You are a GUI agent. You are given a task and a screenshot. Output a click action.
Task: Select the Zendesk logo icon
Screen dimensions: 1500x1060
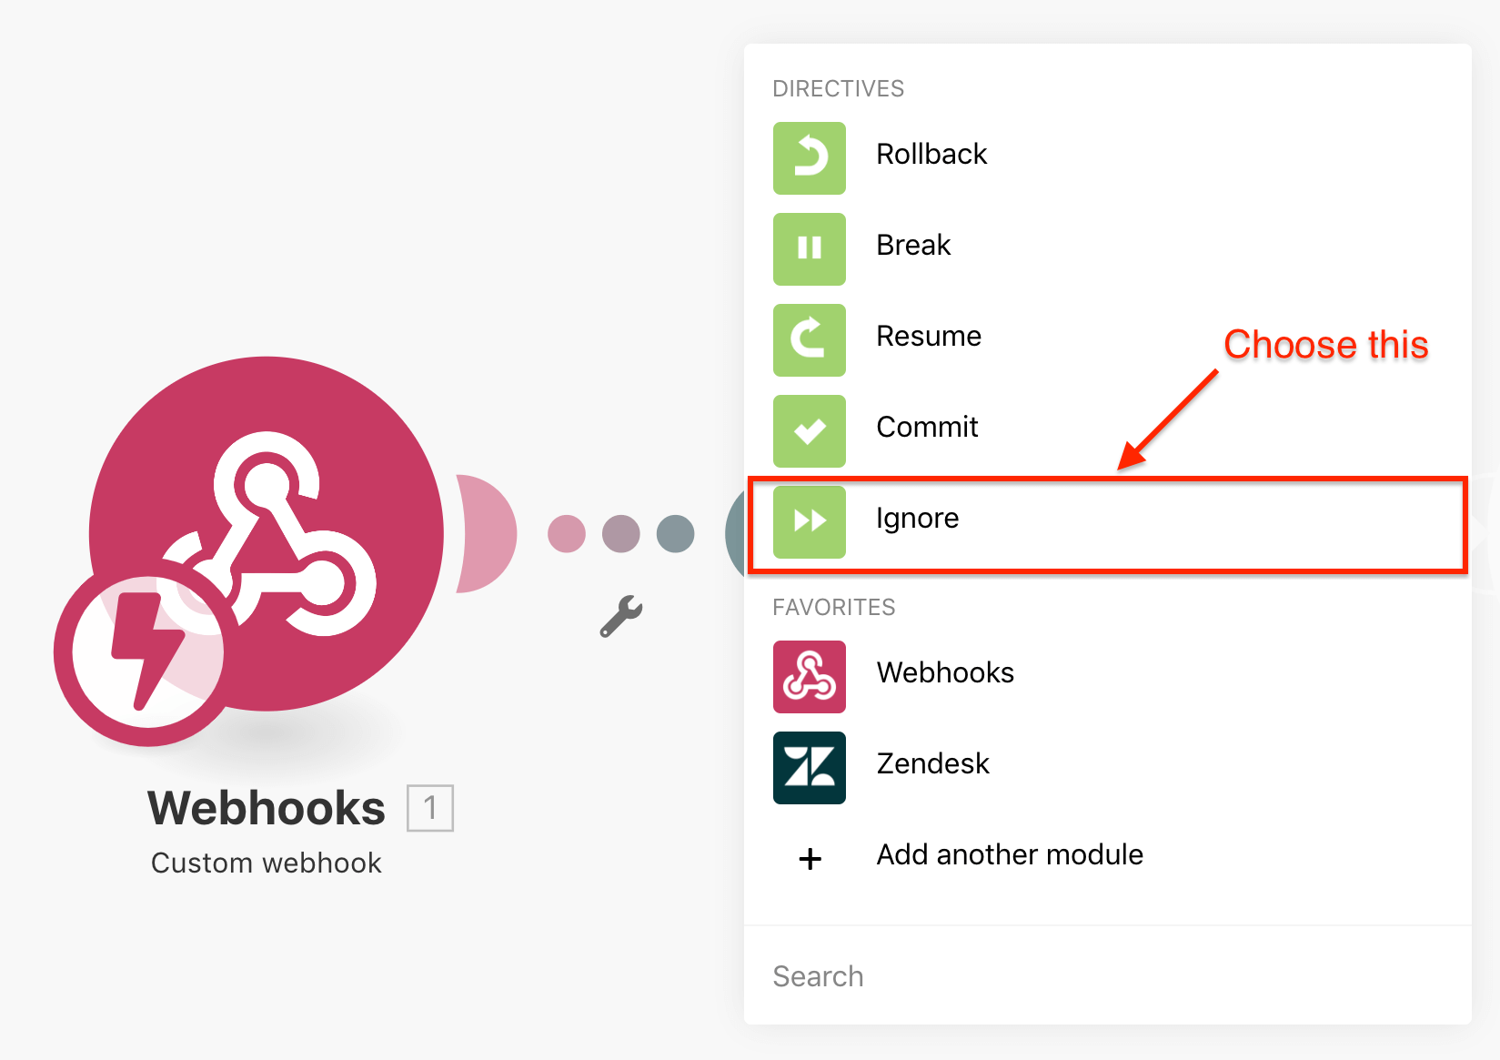809,768
